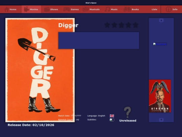Click the fifth rating star
The image size is (182, 137).
pos(135,25)
